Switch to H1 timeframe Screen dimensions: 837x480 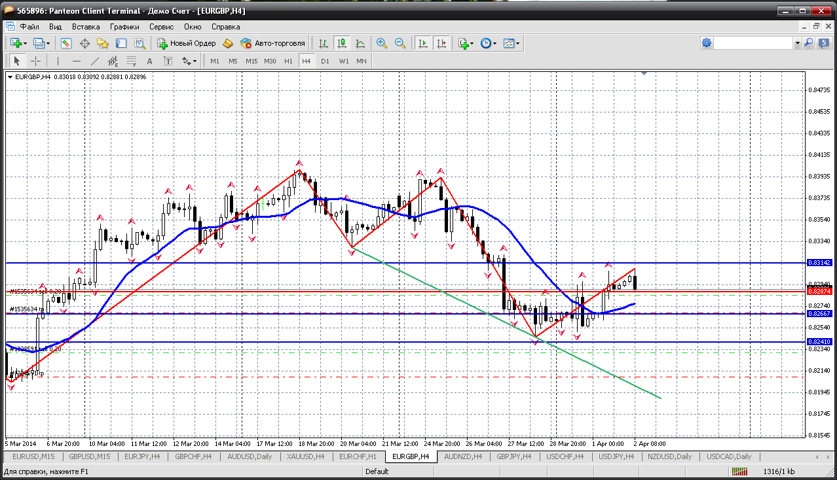tap(288, 61)
